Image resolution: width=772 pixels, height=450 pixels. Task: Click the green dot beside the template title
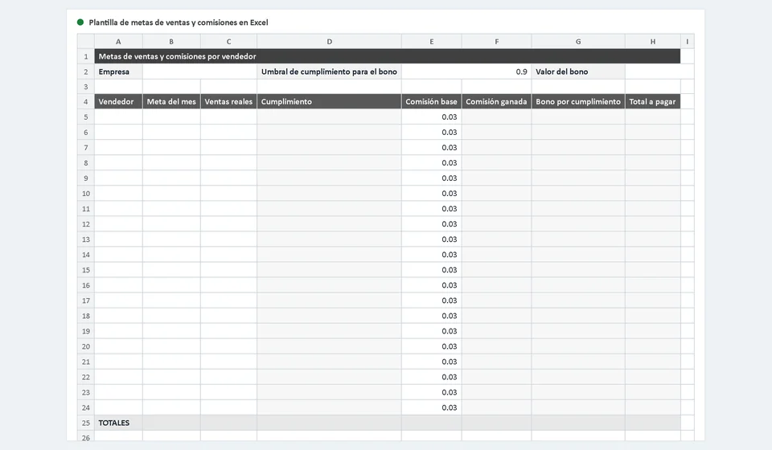pyautogui.click(x=80, y=22)
